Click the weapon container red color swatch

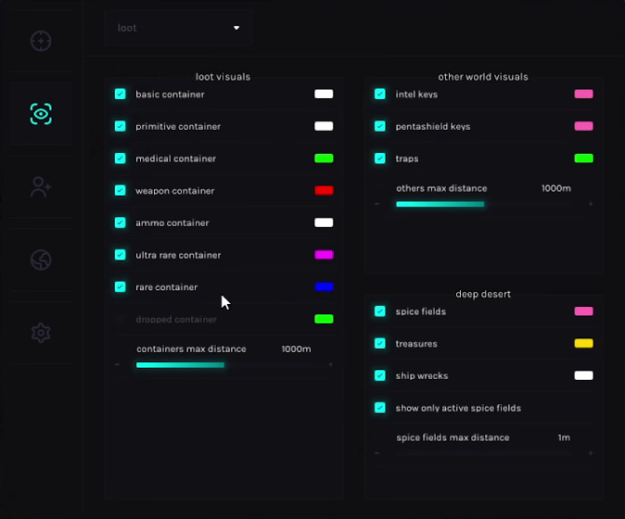pyautogui.click(x=324, y=191)
